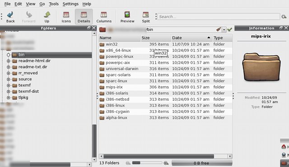The width and height of the screenshot is (289, 167).
Task: Expand the readme-html.dir tree node
Action: 8,61
